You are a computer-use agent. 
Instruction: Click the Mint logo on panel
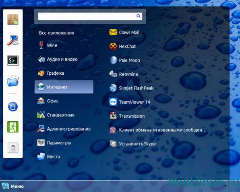(x=5, y=186)
